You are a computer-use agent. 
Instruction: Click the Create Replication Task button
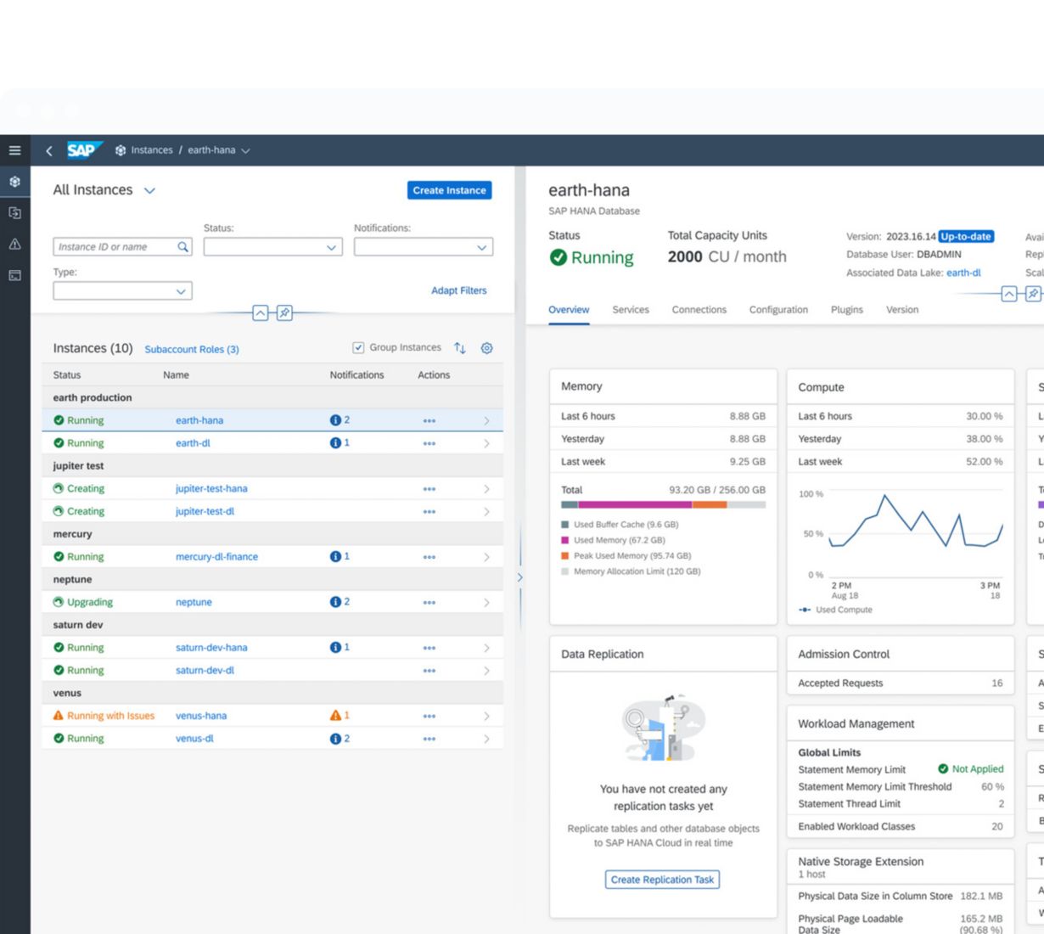[x=662, y=880]
